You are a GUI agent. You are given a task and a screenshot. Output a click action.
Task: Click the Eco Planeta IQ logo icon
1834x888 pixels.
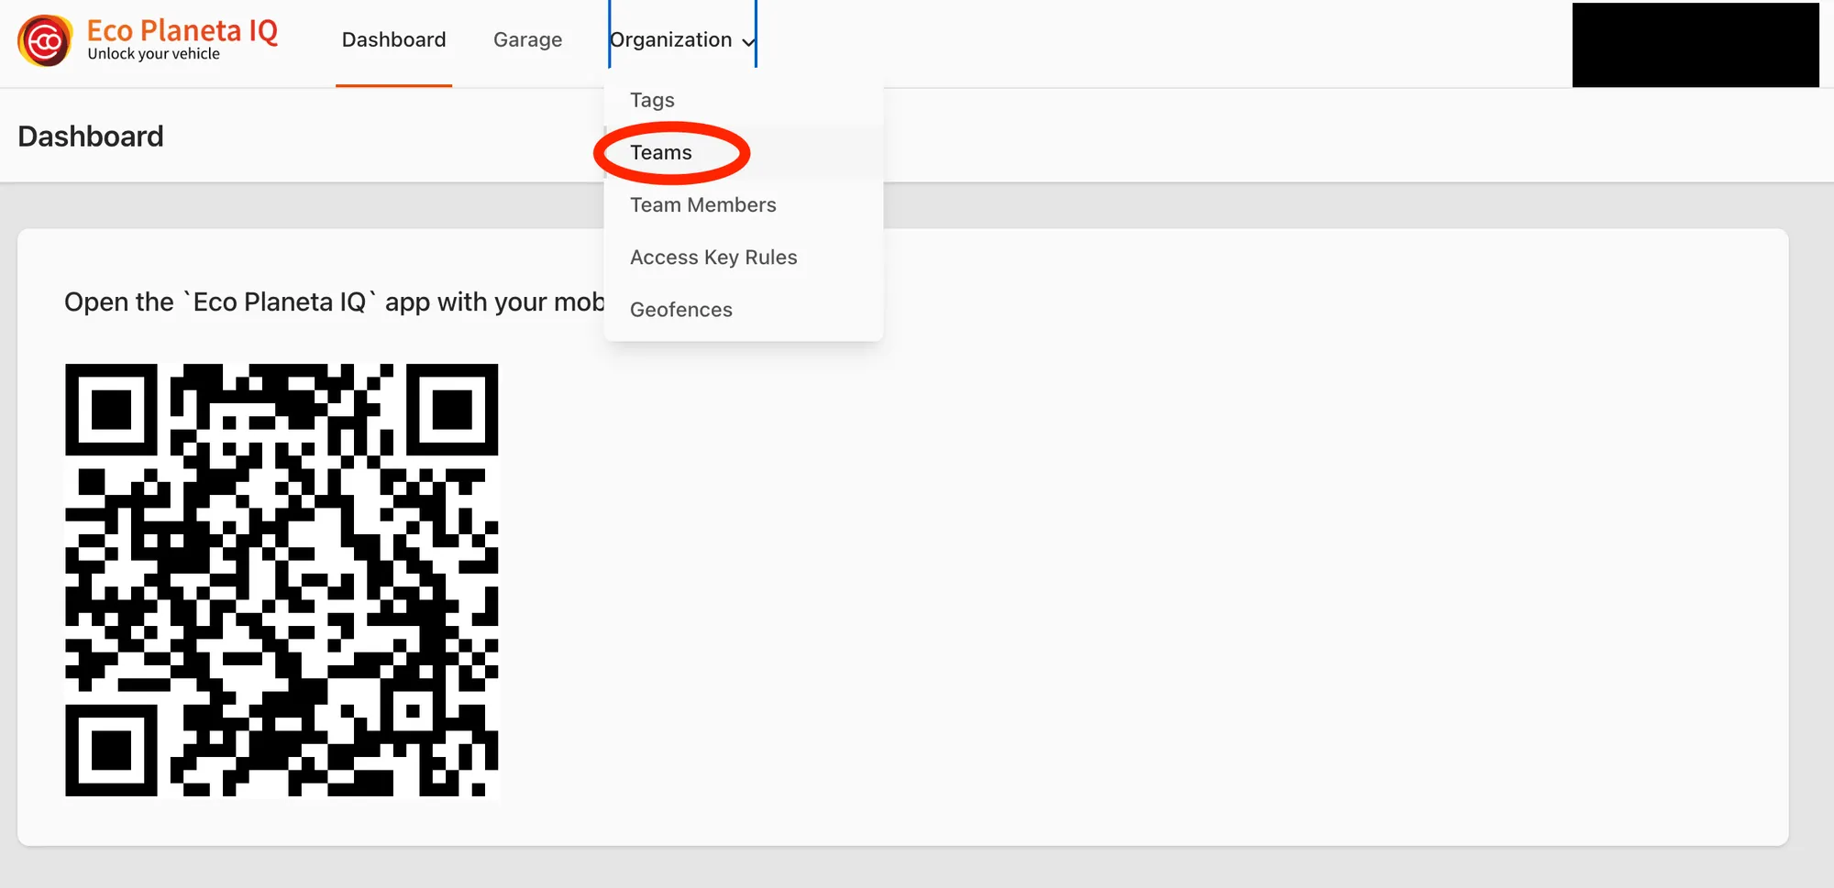[x=45, y=41]
